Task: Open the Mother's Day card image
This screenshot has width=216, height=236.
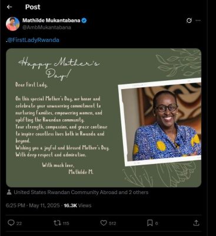Action: pyautogui.click(x=104, y=117)
